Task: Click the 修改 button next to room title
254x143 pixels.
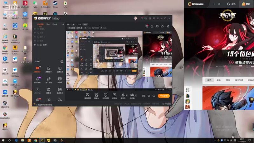Action: 85,24
